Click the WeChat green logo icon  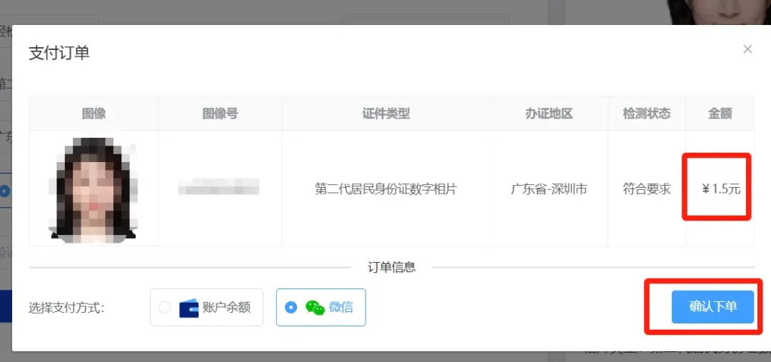(316, 308)
